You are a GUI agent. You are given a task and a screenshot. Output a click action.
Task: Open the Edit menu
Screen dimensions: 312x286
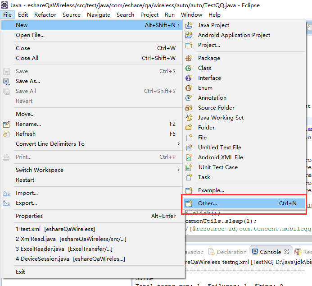coord(23,15)
